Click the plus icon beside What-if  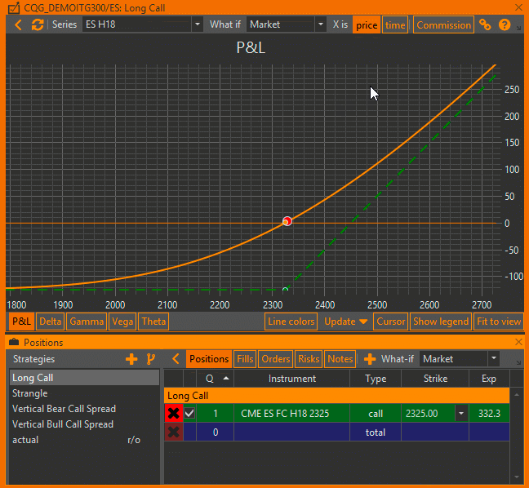[370, 359]
